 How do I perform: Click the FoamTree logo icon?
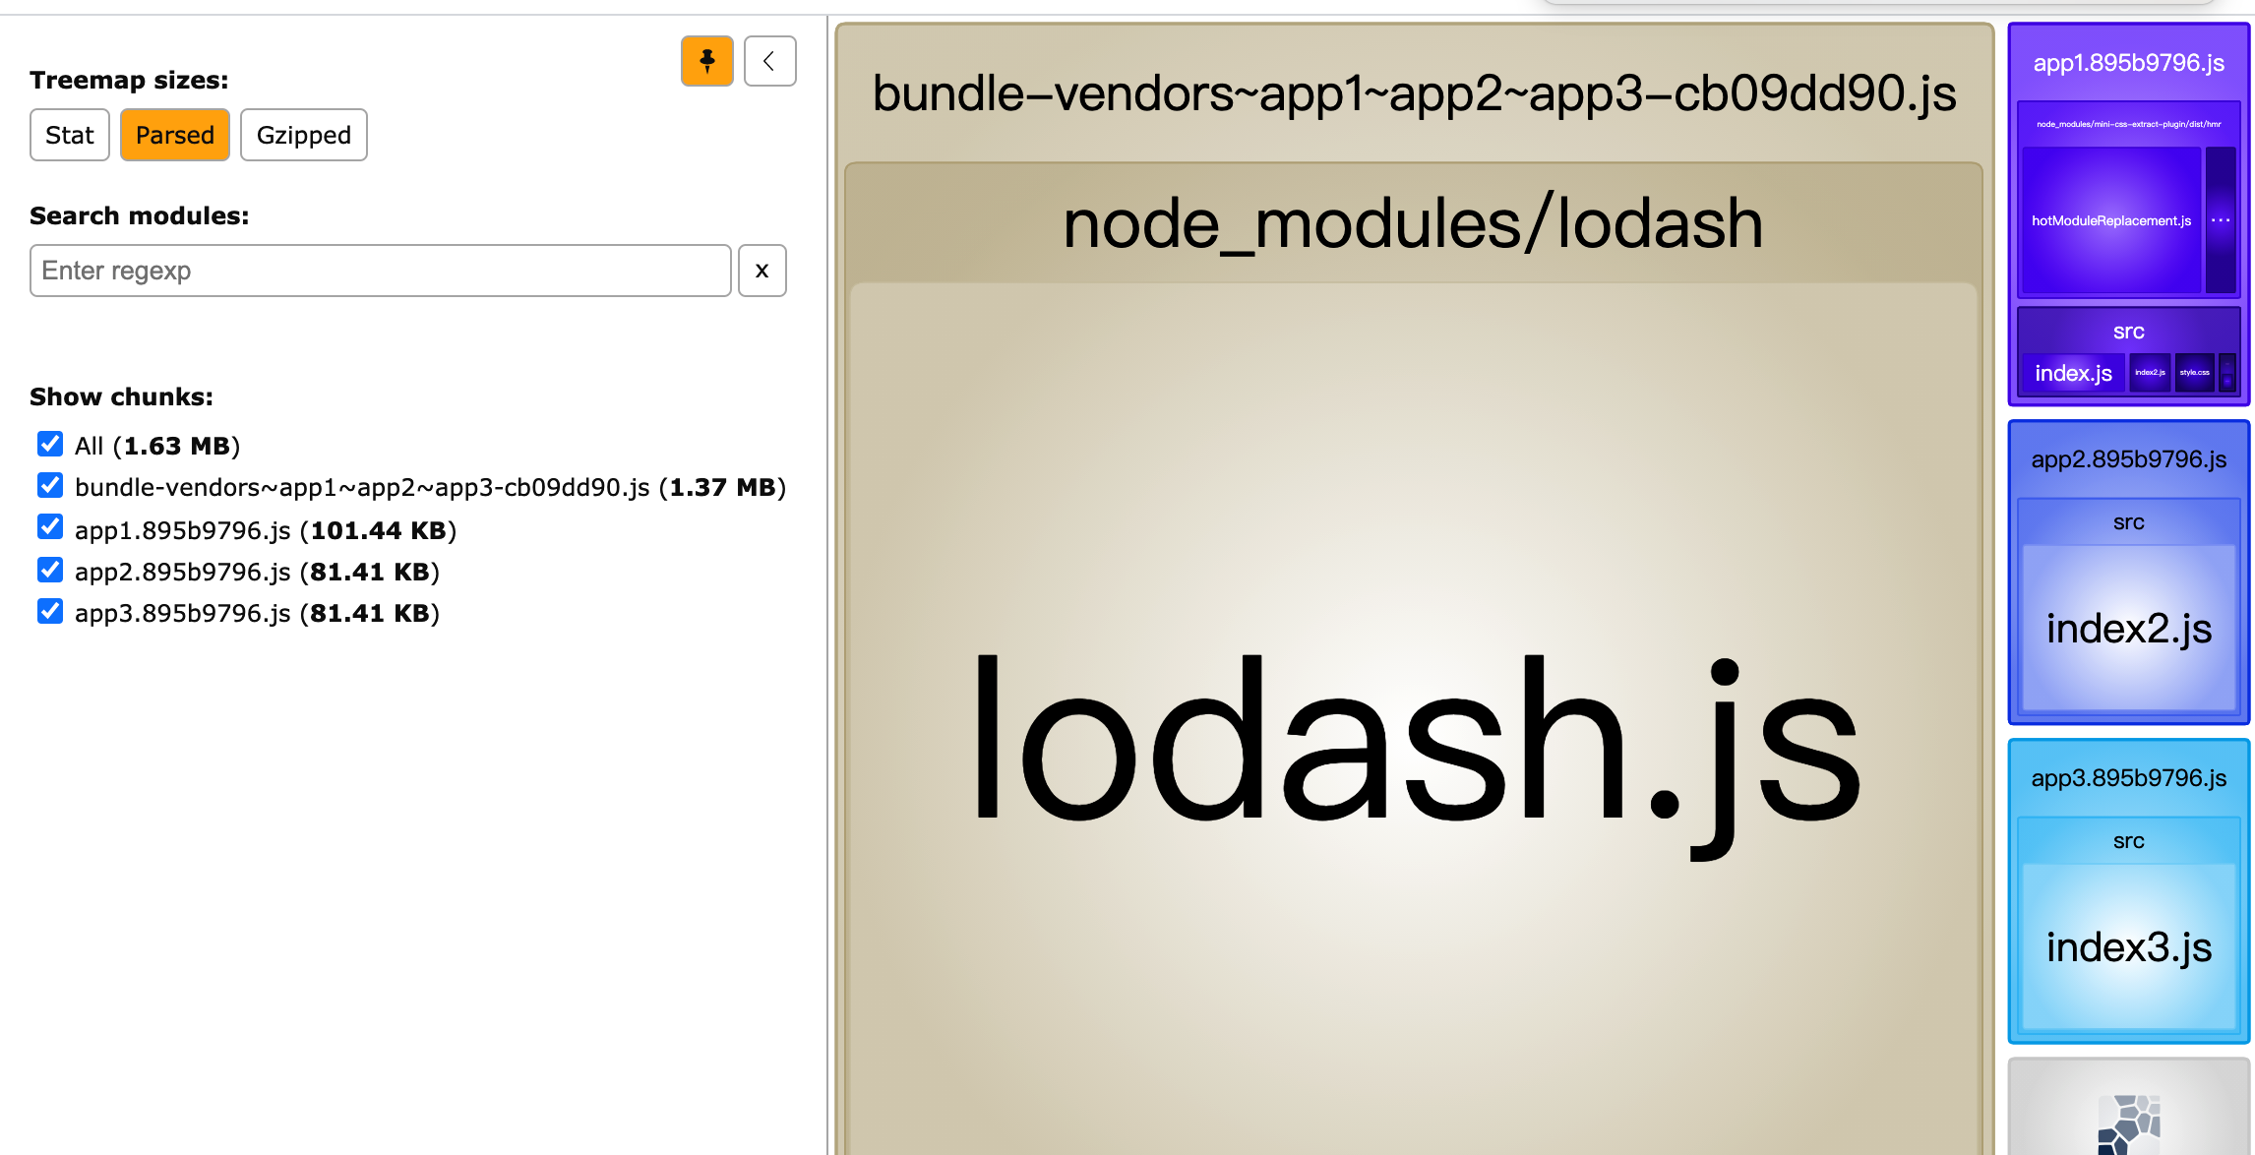(x=2129, y=1125)
